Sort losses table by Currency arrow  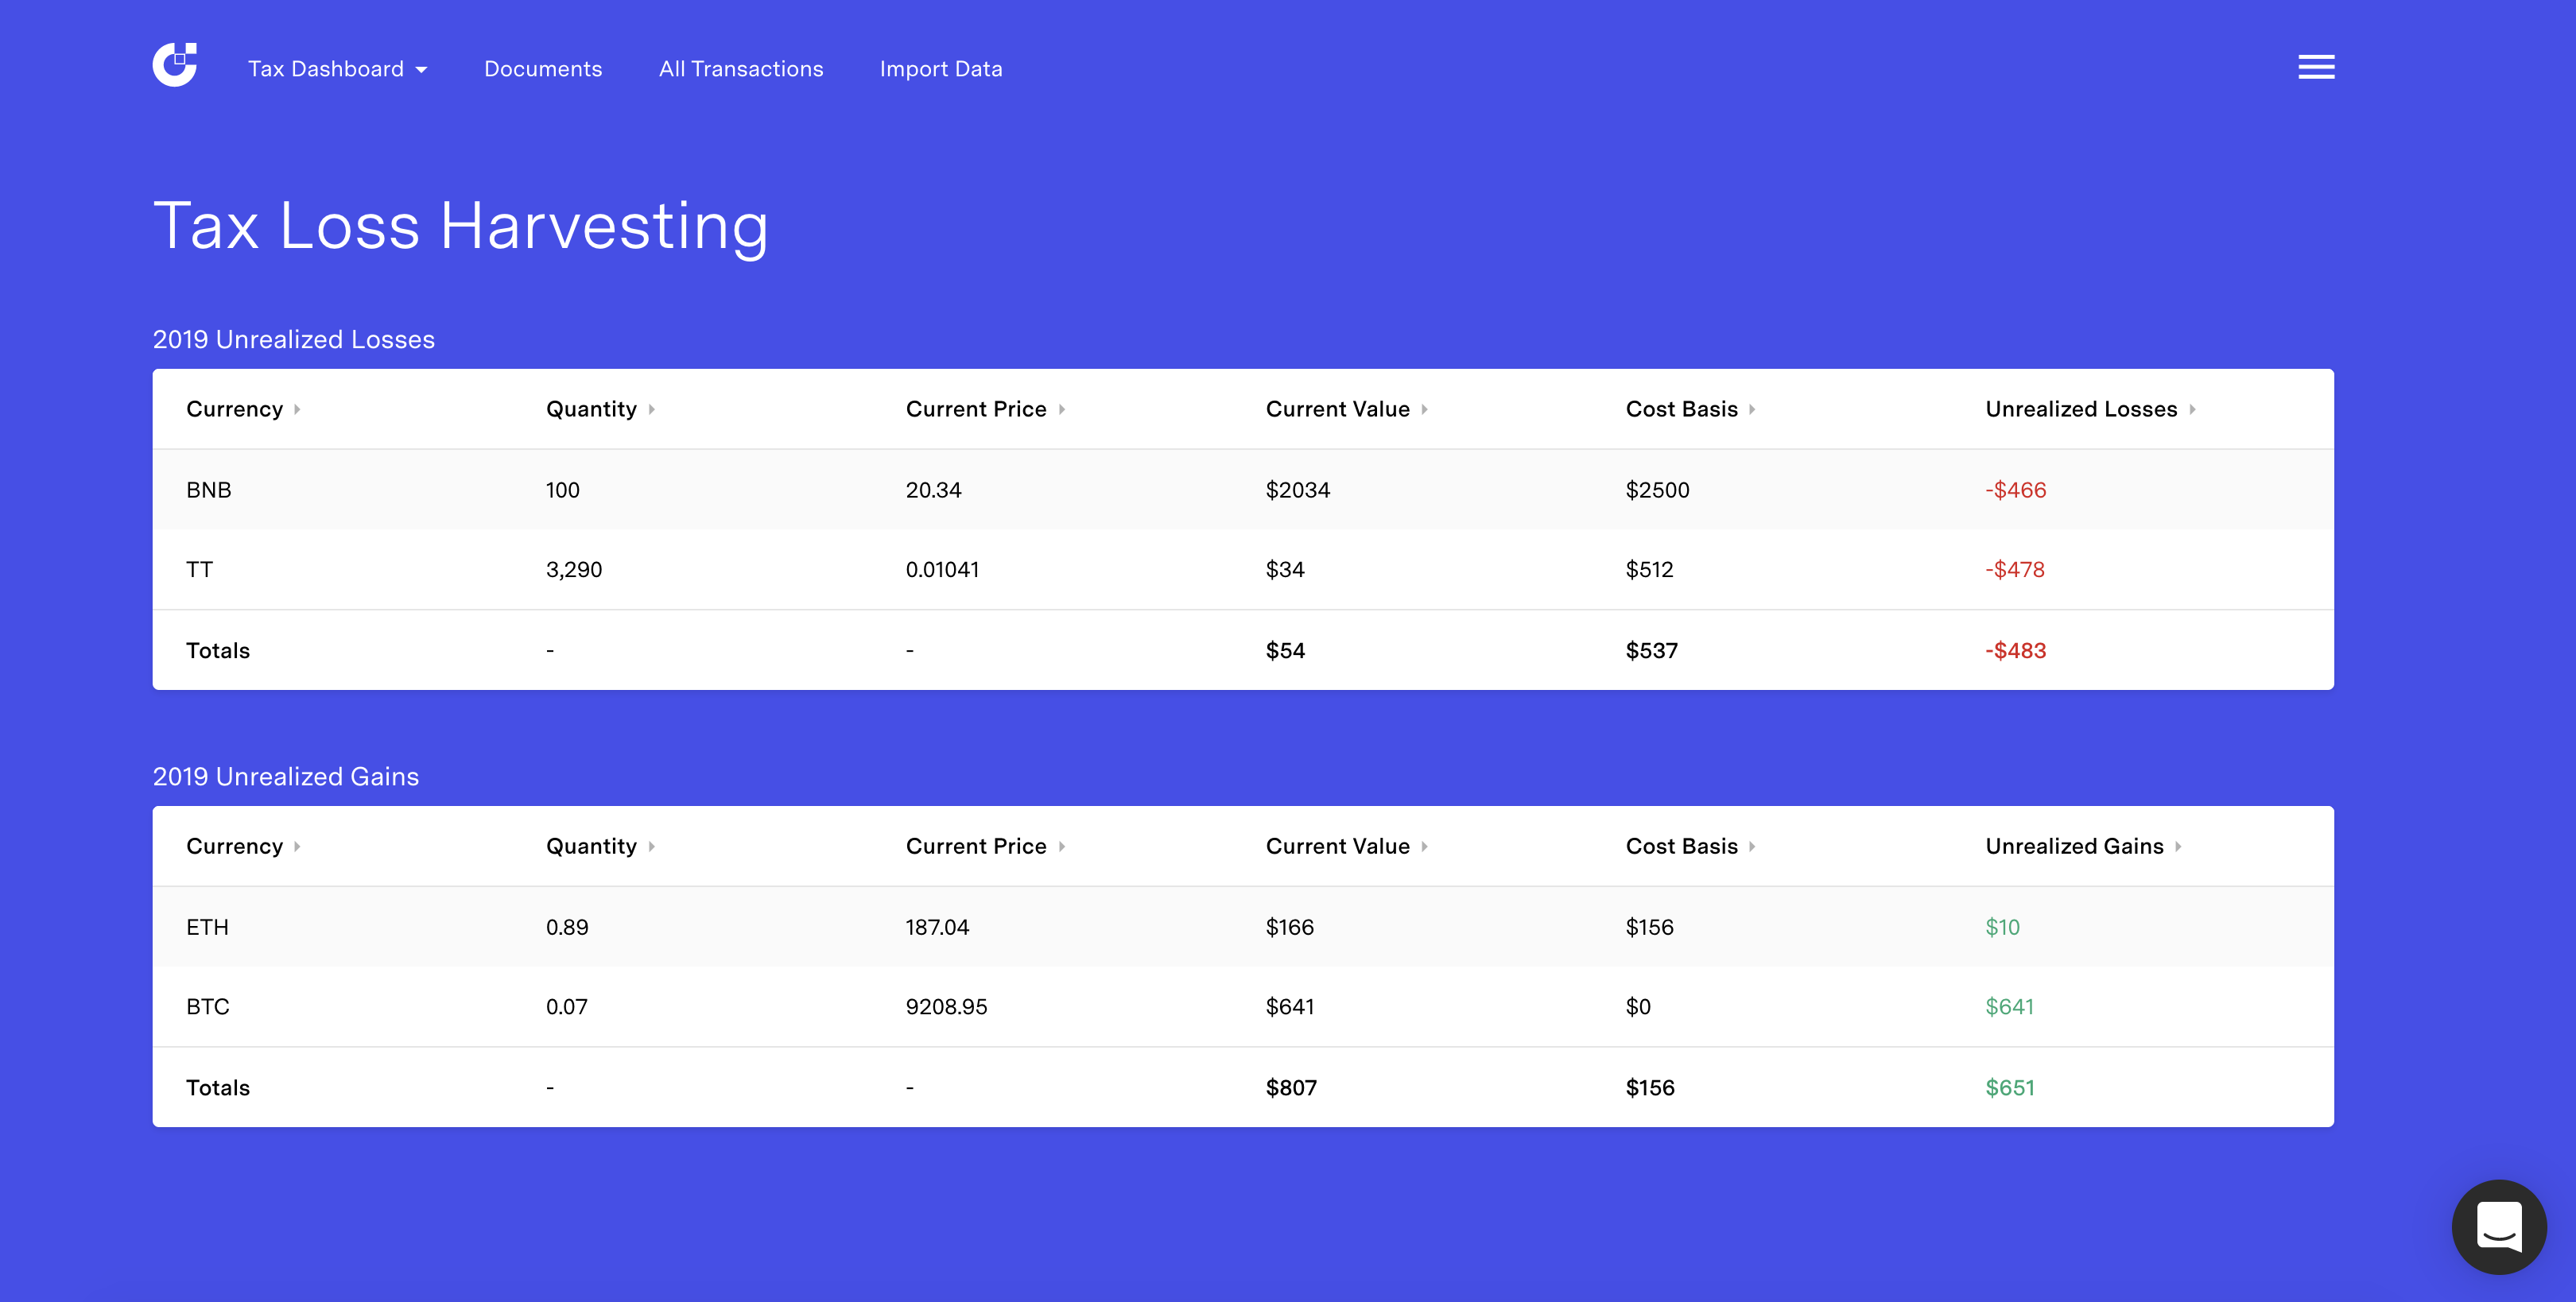(x=297, y=410)
